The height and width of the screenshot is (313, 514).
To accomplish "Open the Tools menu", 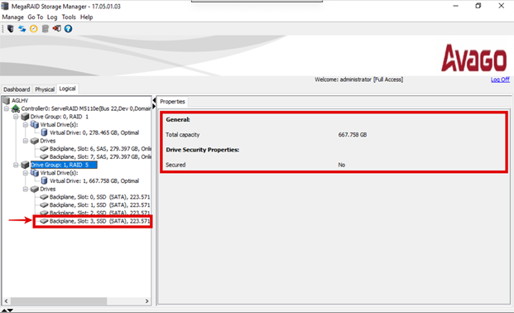I will 69,17.
